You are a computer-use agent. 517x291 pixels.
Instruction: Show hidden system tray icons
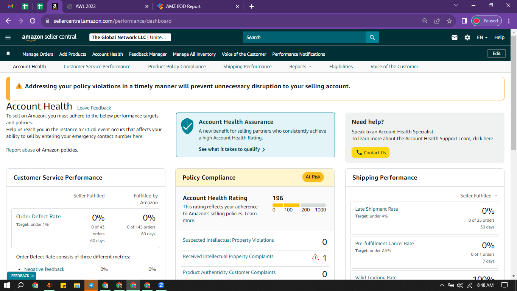(x=442, y=285)
